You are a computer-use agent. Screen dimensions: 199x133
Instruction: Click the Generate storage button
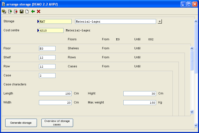21,123
